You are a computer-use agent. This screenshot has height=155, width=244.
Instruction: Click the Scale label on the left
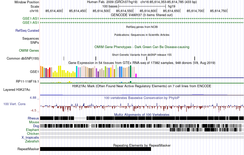click(35, 6)
